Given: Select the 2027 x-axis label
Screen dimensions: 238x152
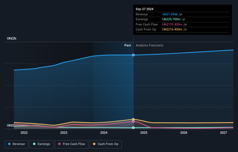Looking at the screenshot, I should pos(224,133).
